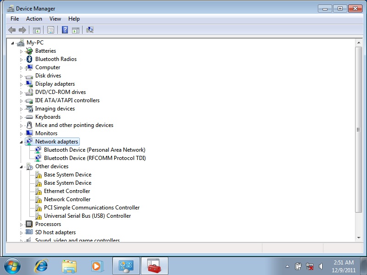Screen dimensions: 367x275
Task: Select the Batteries category icon
Action: [29, 51]
